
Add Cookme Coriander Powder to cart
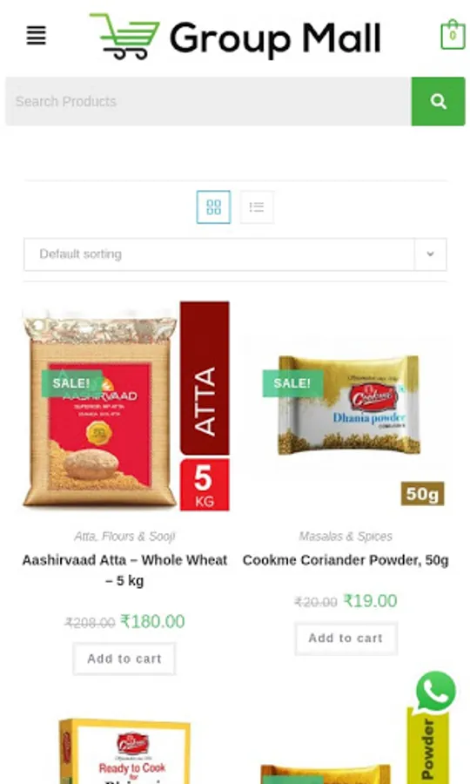point(346,639)
